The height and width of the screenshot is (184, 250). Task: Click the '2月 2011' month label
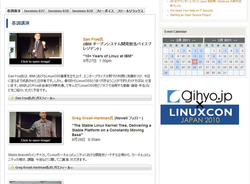point(183,40)
